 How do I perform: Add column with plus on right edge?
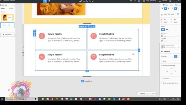tap(139, 50)
